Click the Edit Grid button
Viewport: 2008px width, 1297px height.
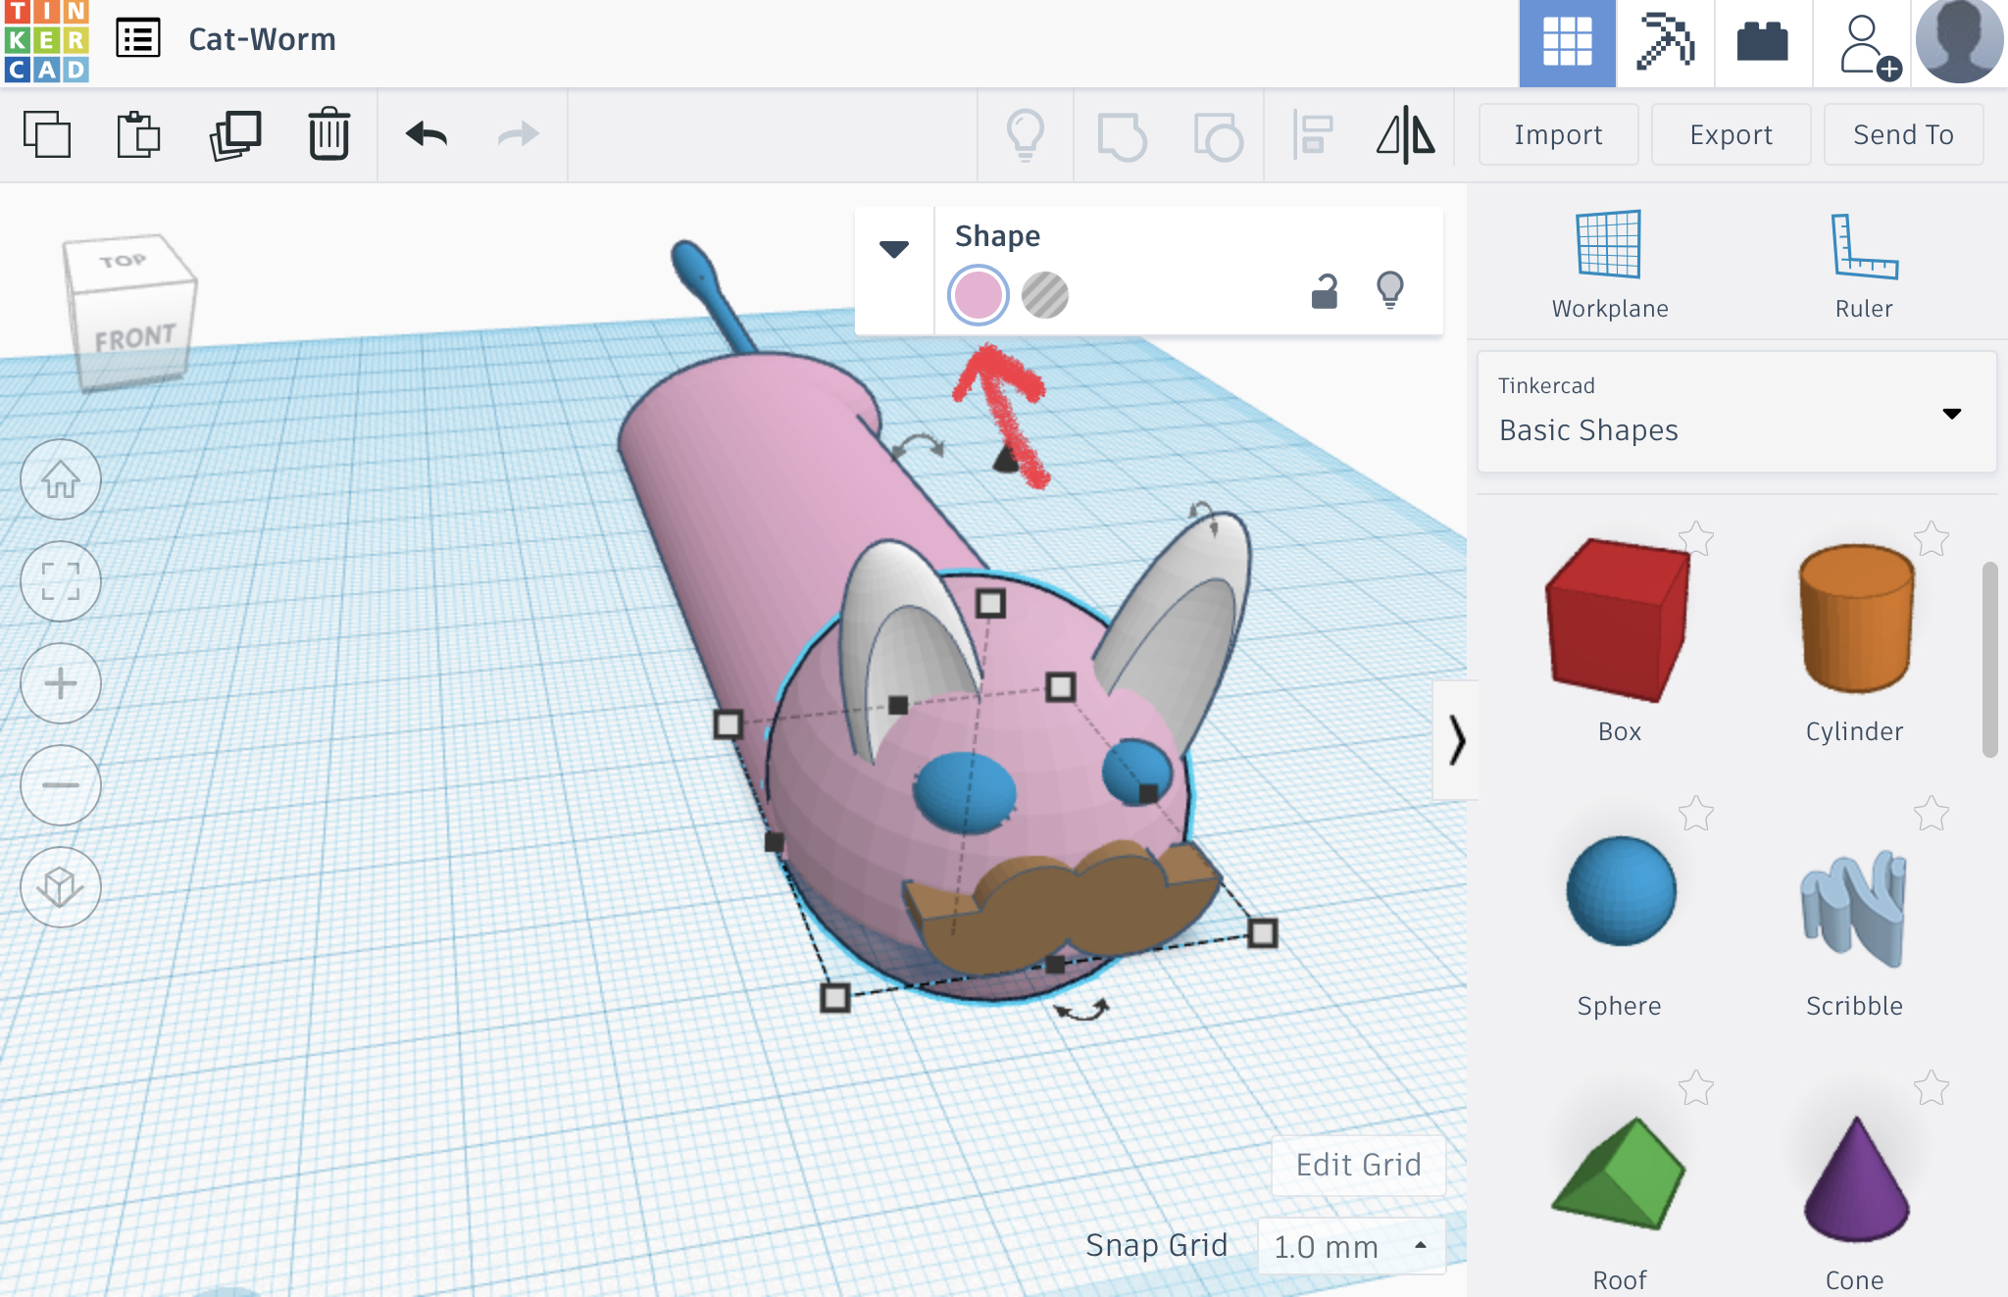tap(1358, 1165)
